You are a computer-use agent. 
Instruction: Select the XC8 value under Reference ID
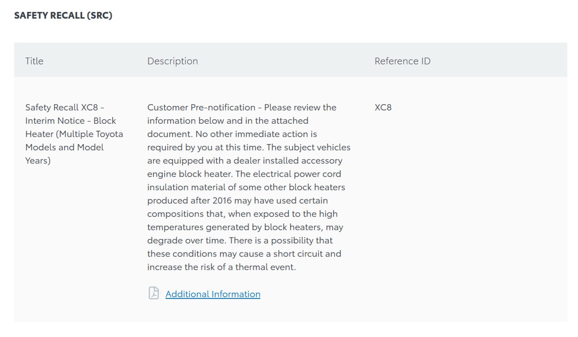pos(383,108)
